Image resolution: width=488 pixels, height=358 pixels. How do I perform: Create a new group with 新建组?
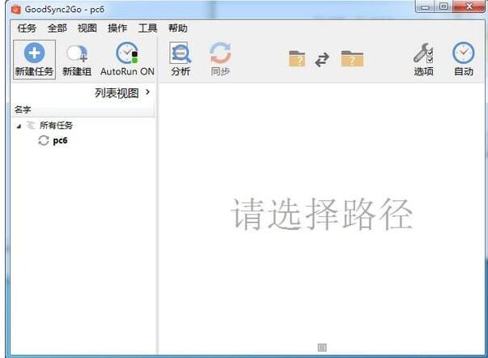coord(77,54)
